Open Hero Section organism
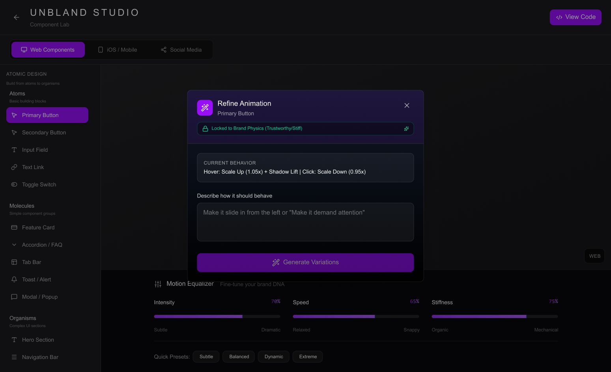 47,340
